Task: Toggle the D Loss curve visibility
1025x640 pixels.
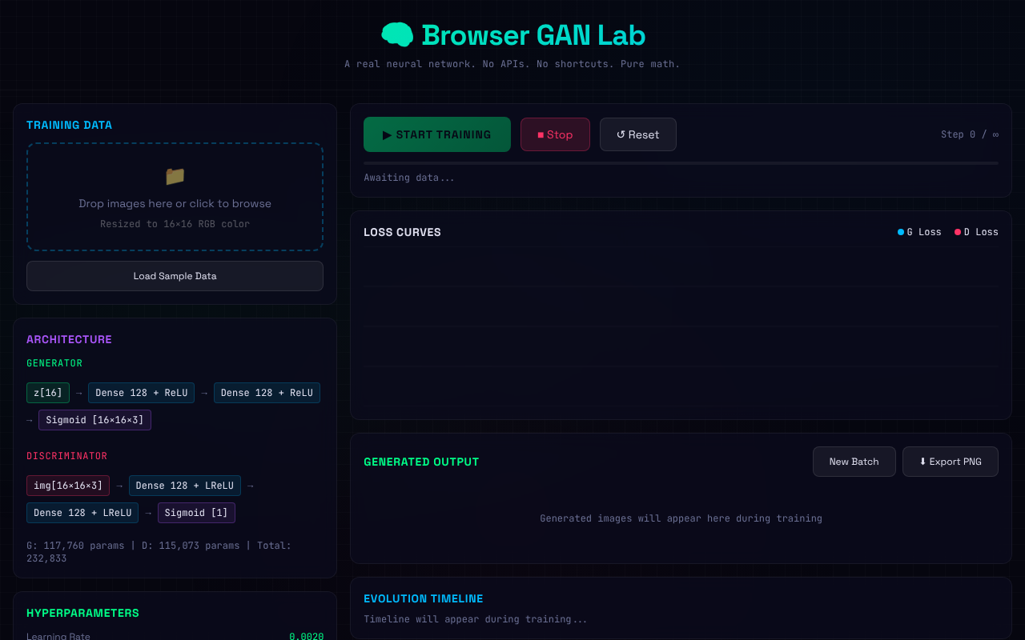Action: [x=976, y=231]
